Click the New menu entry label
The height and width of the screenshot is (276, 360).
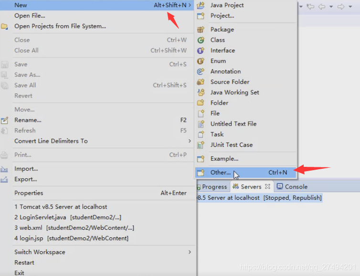coord(21,5)
